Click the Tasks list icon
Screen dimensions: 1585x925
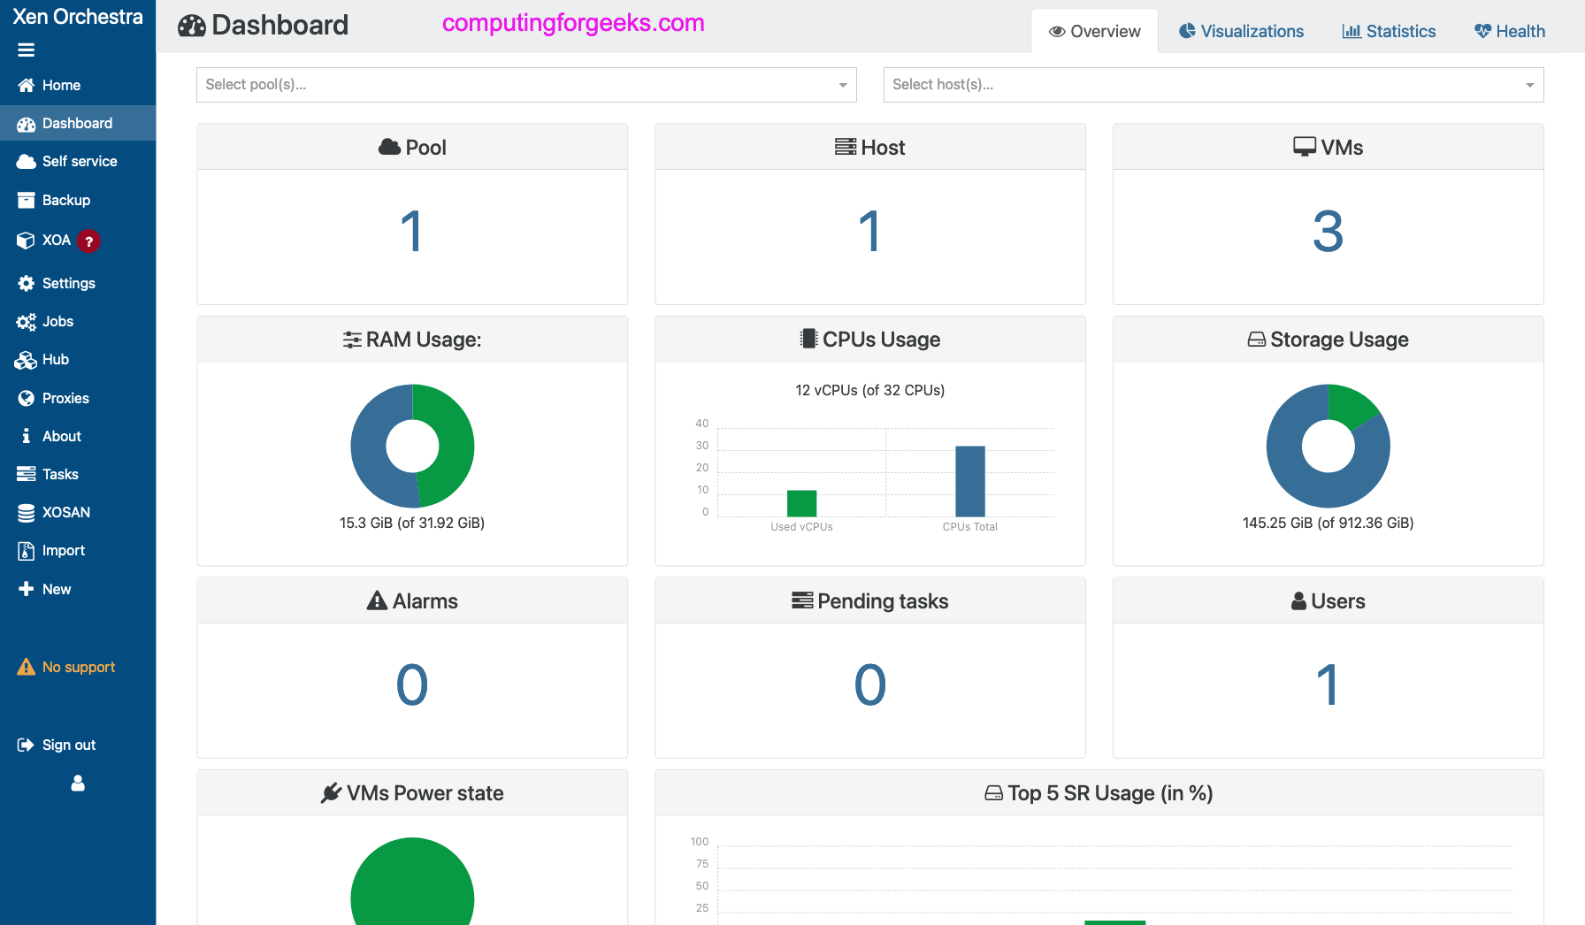tap(26, 474)
